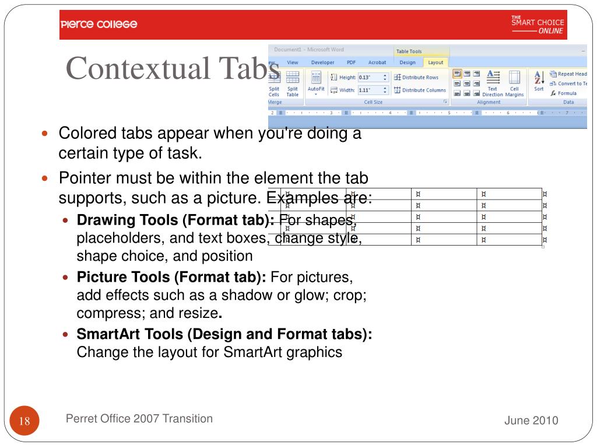Viewport: 597px width, 448px height.
Task: Click the Data group label
Action: [x=568, y=102]
